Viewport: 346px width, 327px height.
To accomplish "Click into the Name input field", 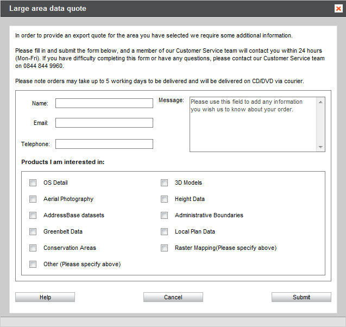I will click(104, 103).
